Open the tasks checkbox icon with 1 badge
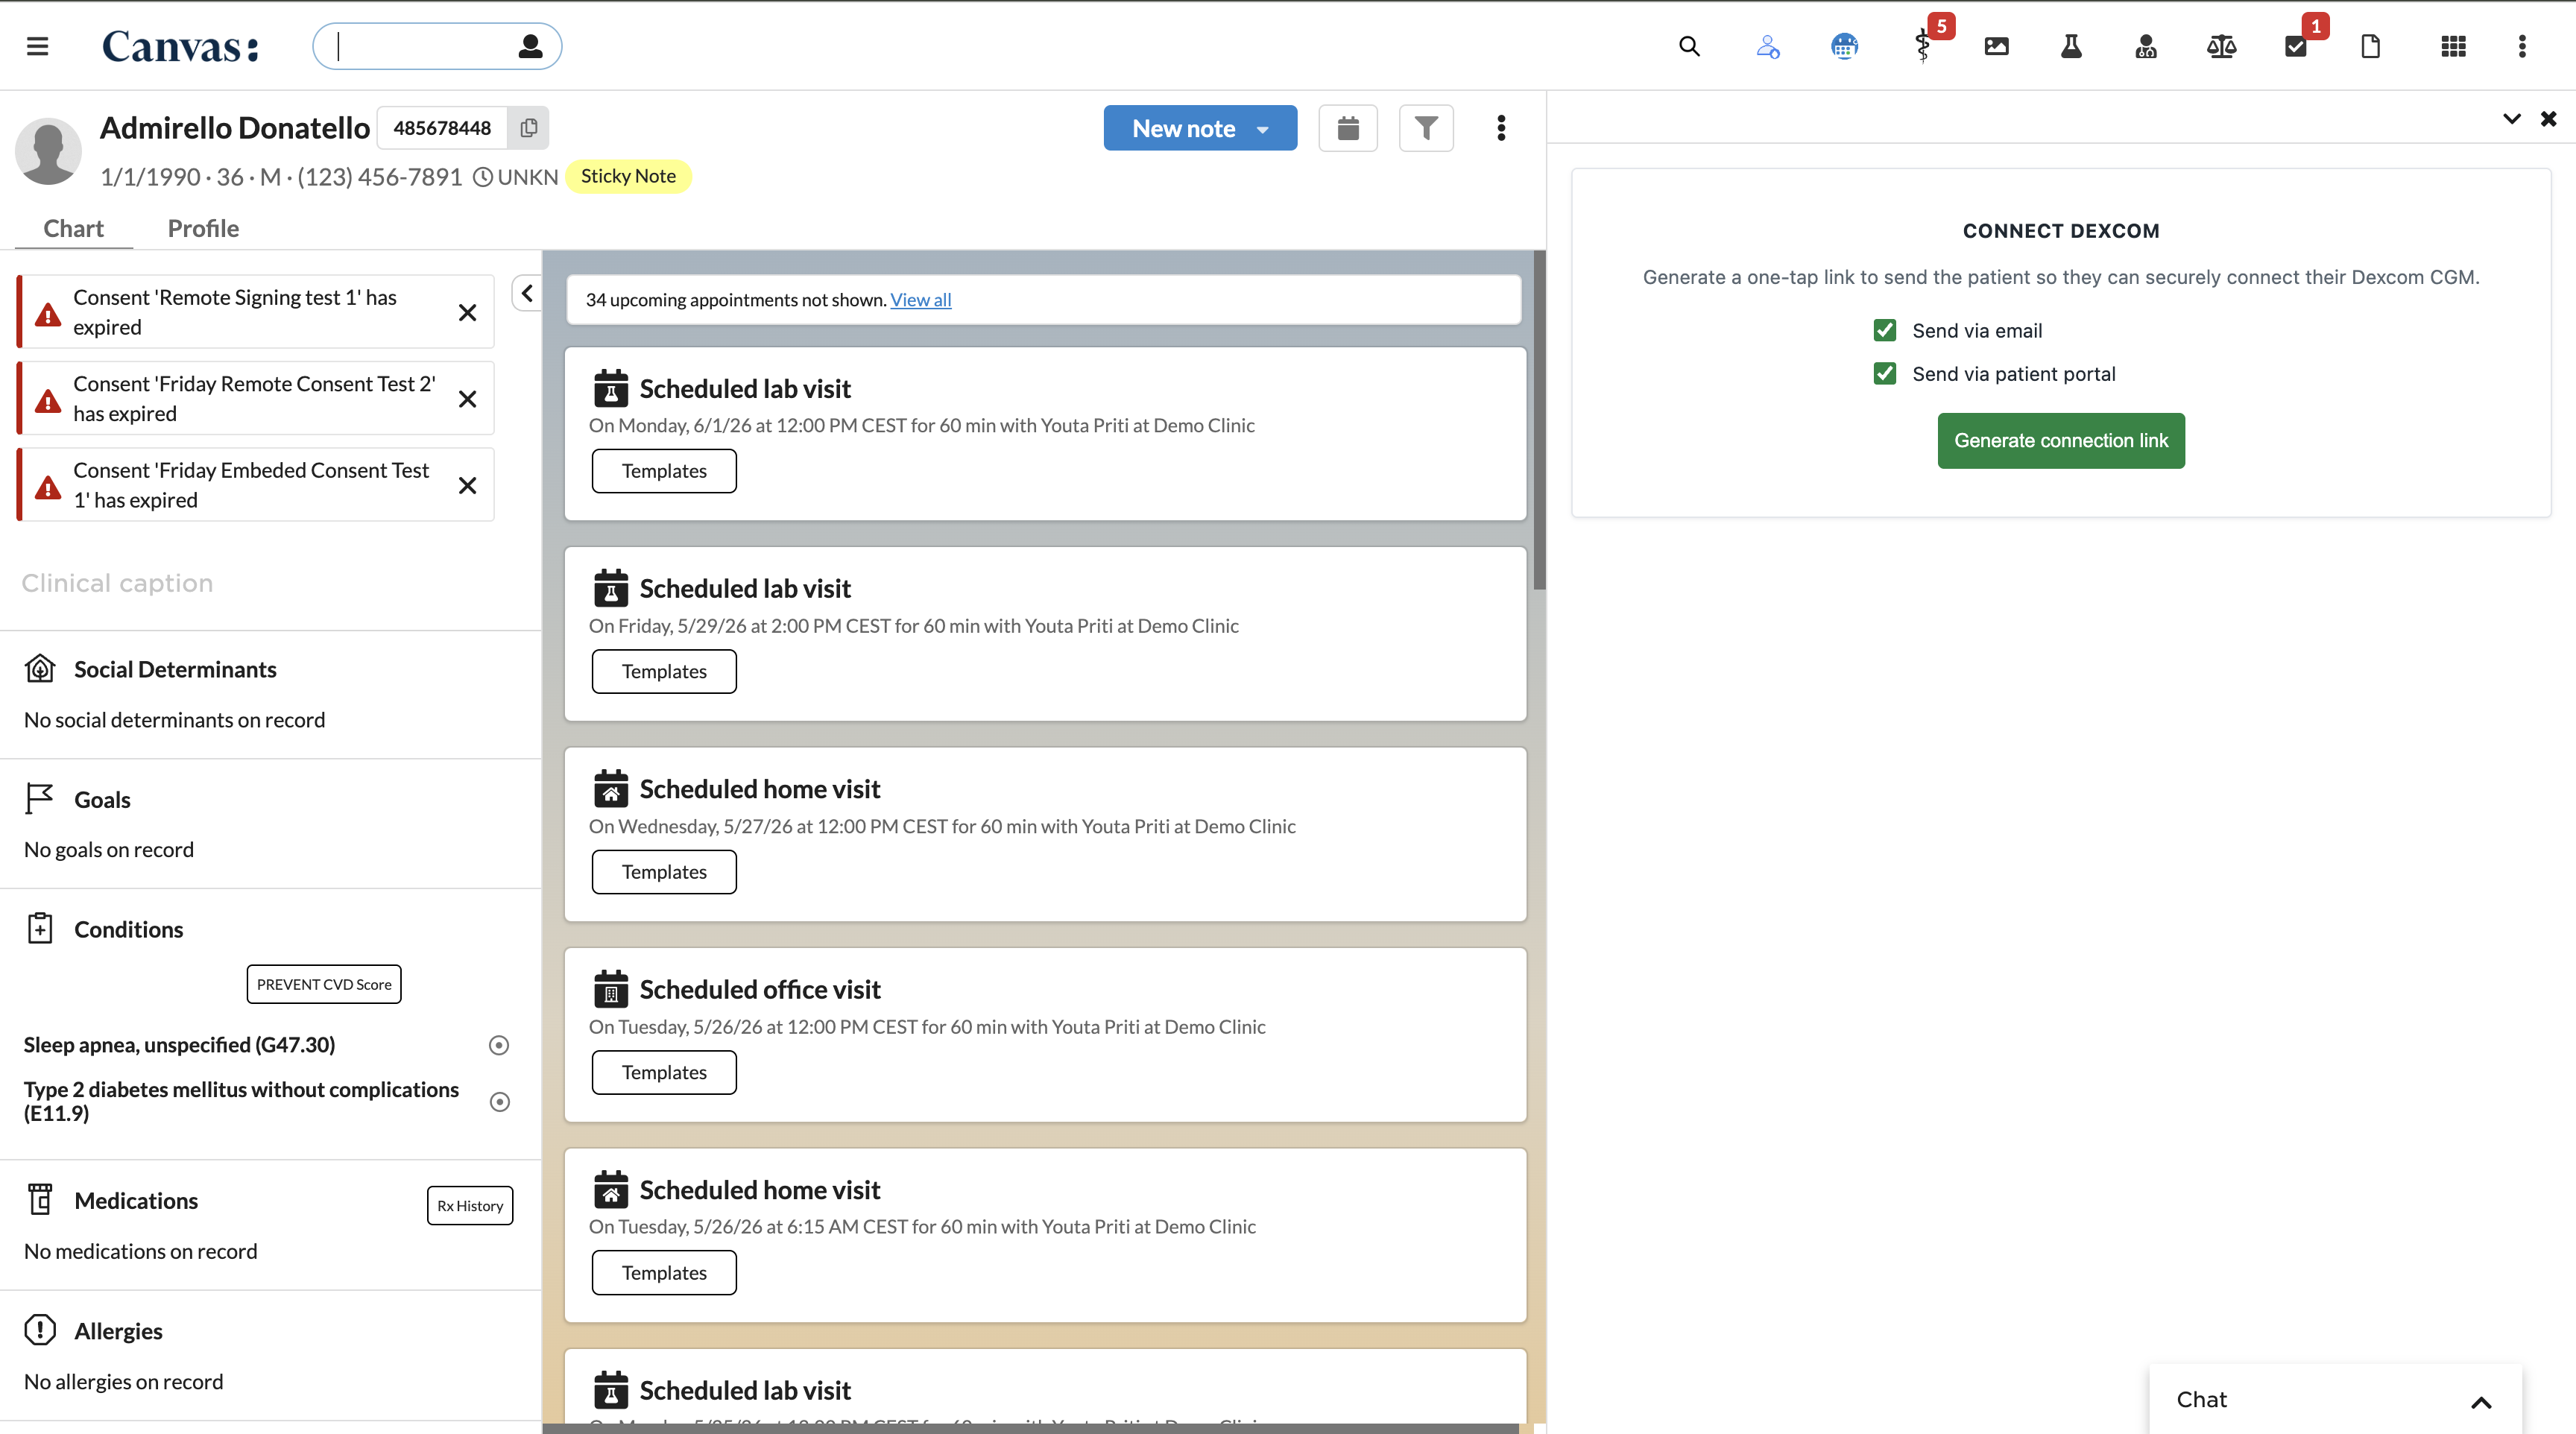This screenshot has width=2576, height=1434. (2296, 46)
